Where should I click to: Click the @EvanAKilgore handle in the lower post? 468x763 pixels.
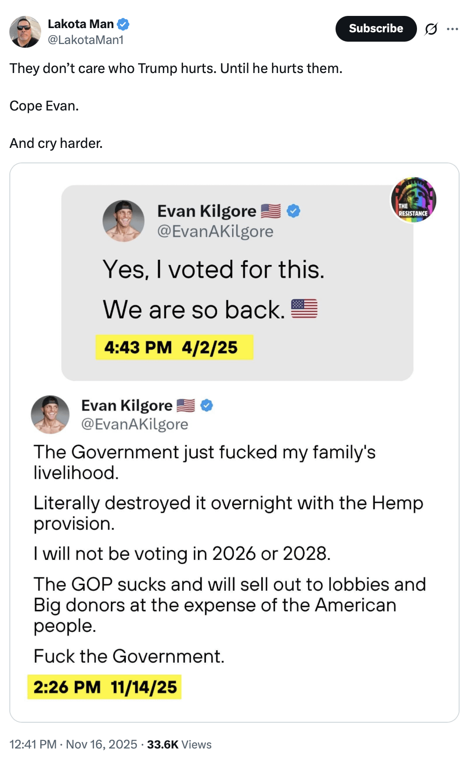pyautogui.click(x=135, y=424)
